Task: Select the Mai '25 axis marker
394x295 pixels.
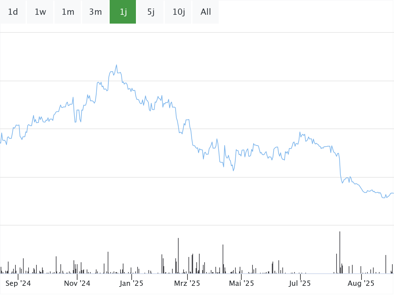Action: coord(241,283)
